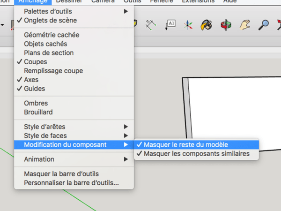Choose the Zoom magnifier tool
Screen dimensions: 281x211
[264, 24]
